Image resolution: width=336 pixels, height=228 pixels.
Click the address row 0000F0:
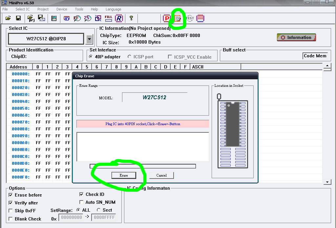21,177
